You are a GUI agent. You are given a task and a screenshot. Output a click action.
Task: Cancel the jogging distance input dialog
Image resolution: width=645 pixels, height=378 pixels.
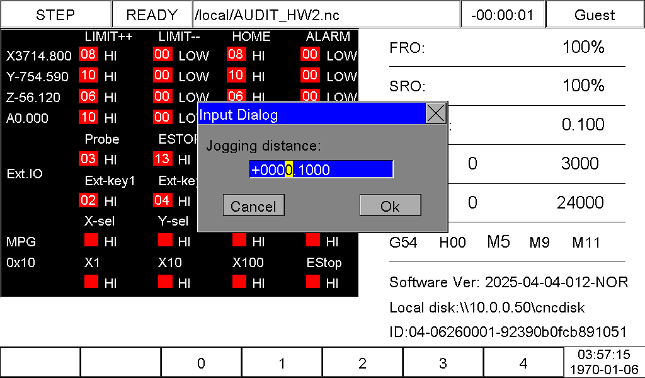pos(253,205)
